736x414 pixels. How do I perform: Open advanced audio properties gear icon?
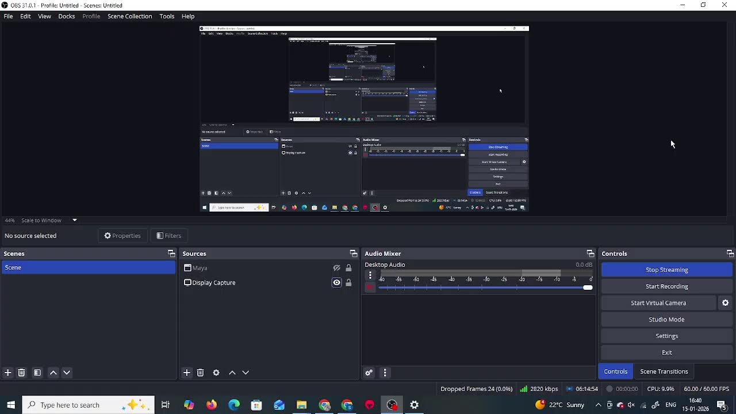point(369,373)
